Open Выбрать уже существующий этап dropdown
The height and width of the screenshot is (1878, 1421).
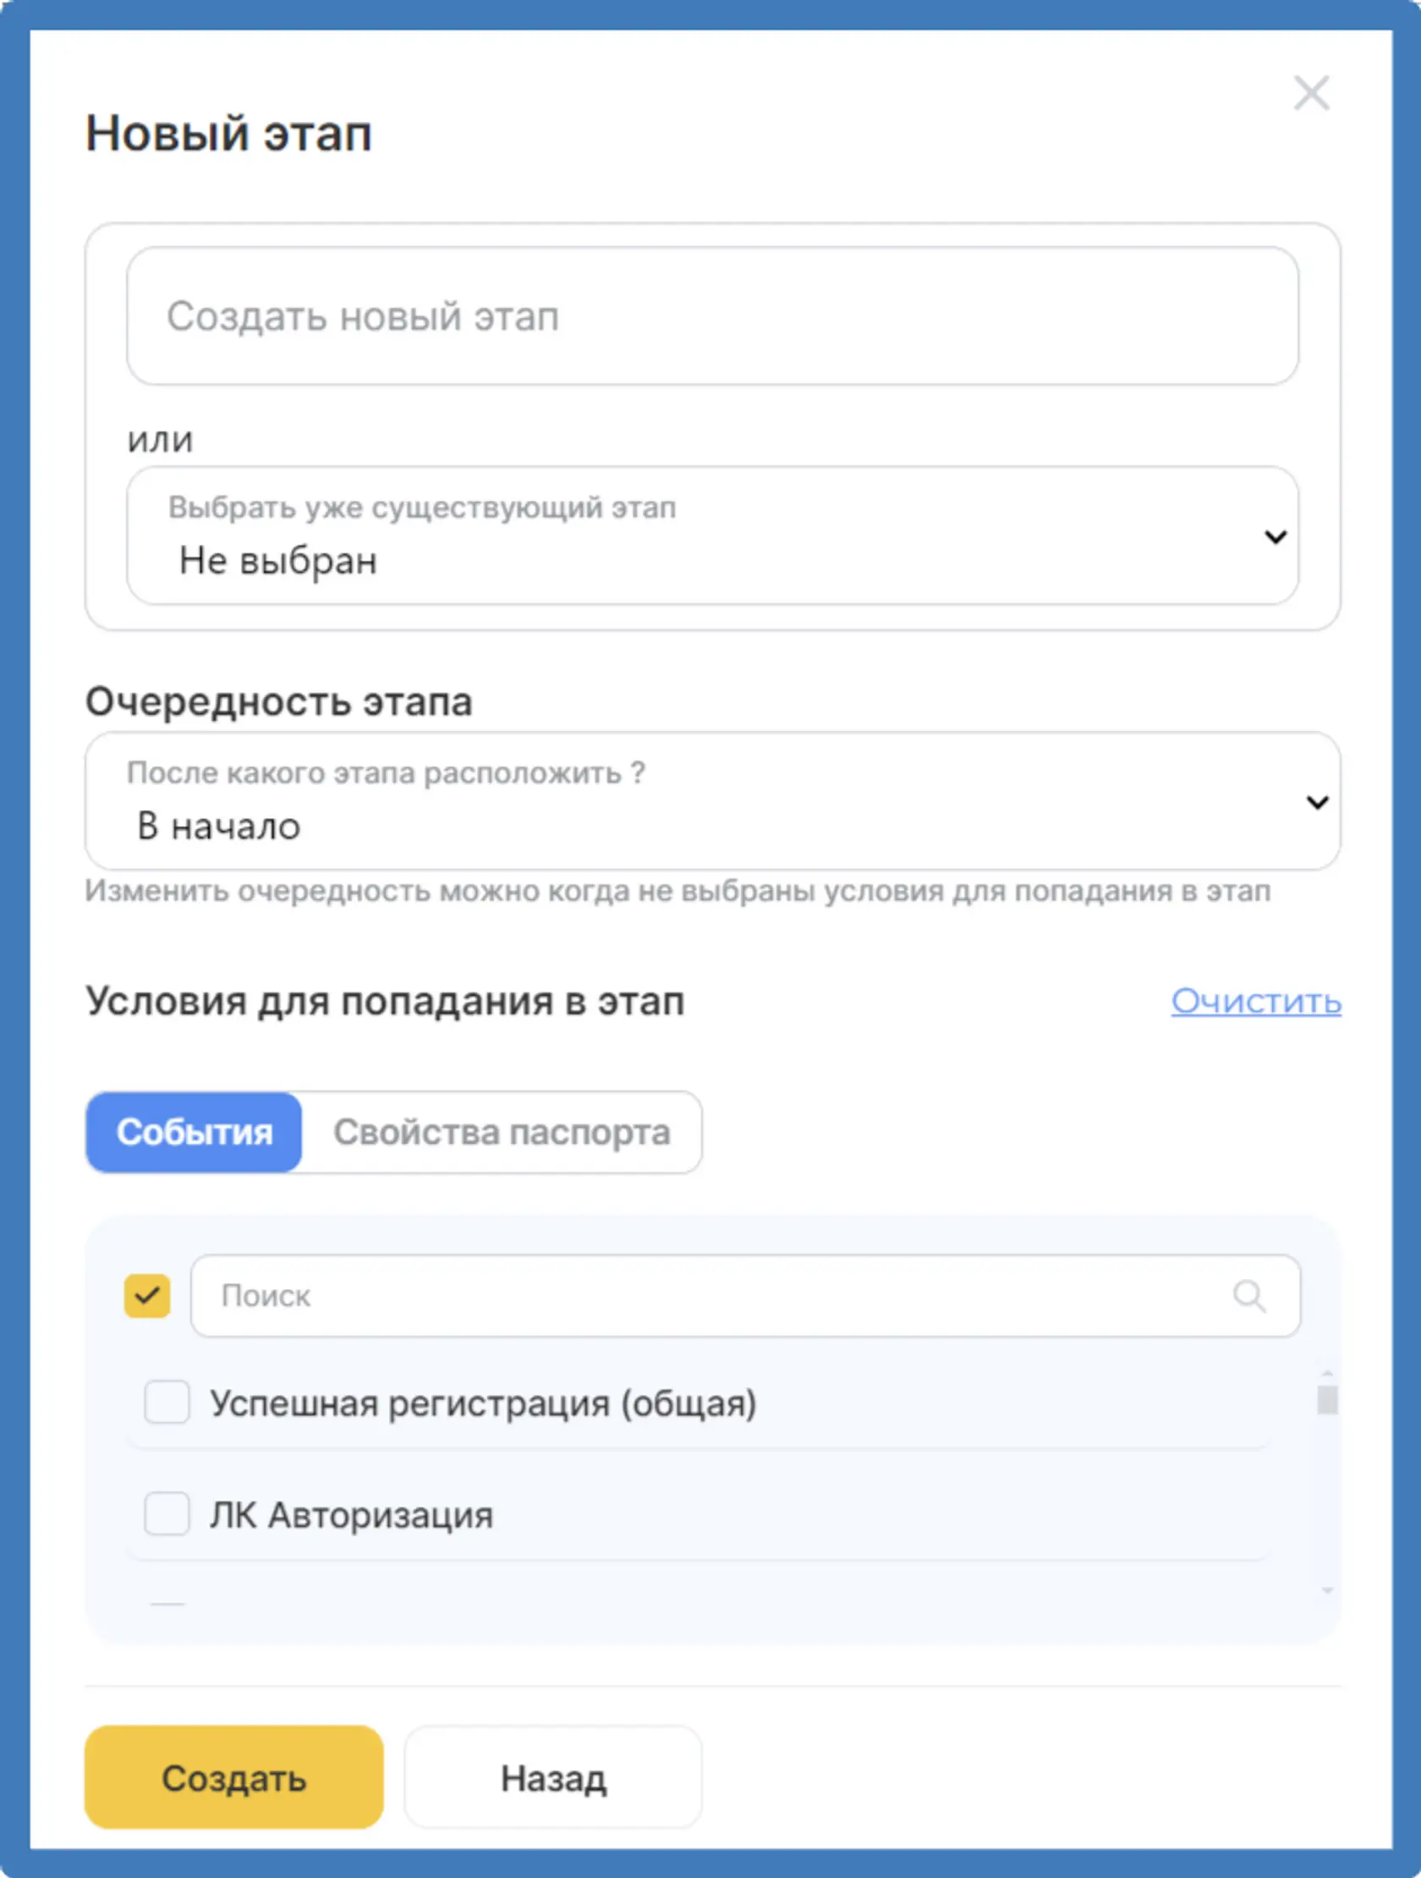(x=712, y=535)
